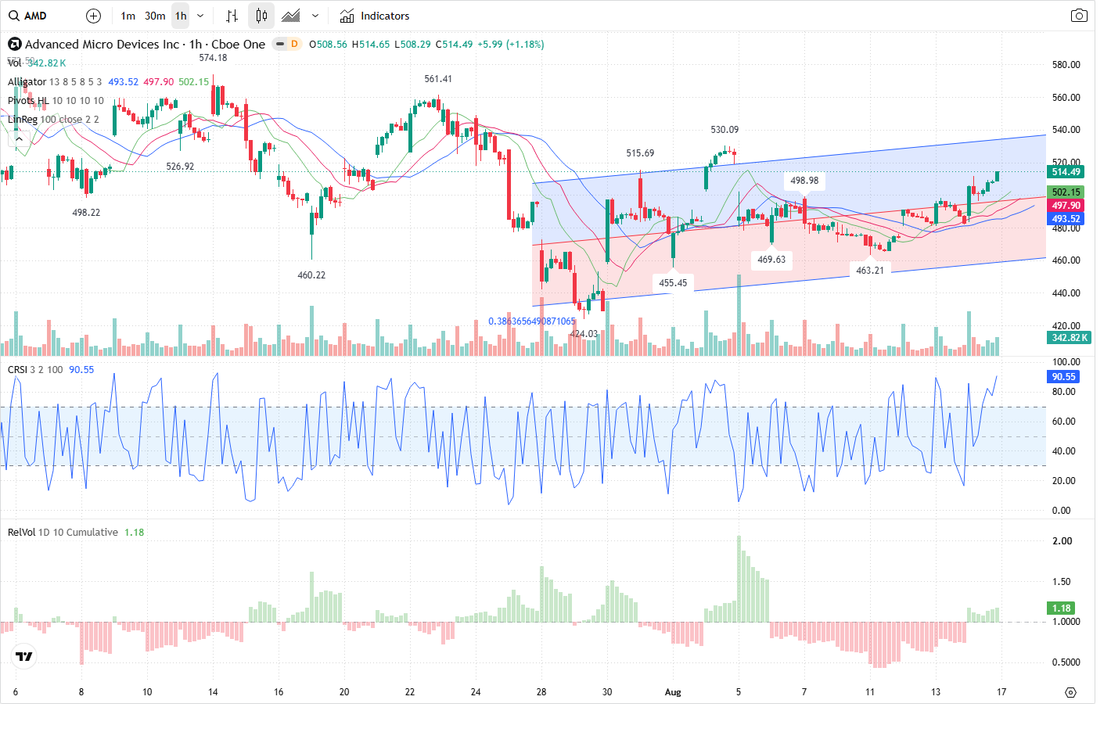
Task: Select the Bars chart style icon
Action: (232, 16)
